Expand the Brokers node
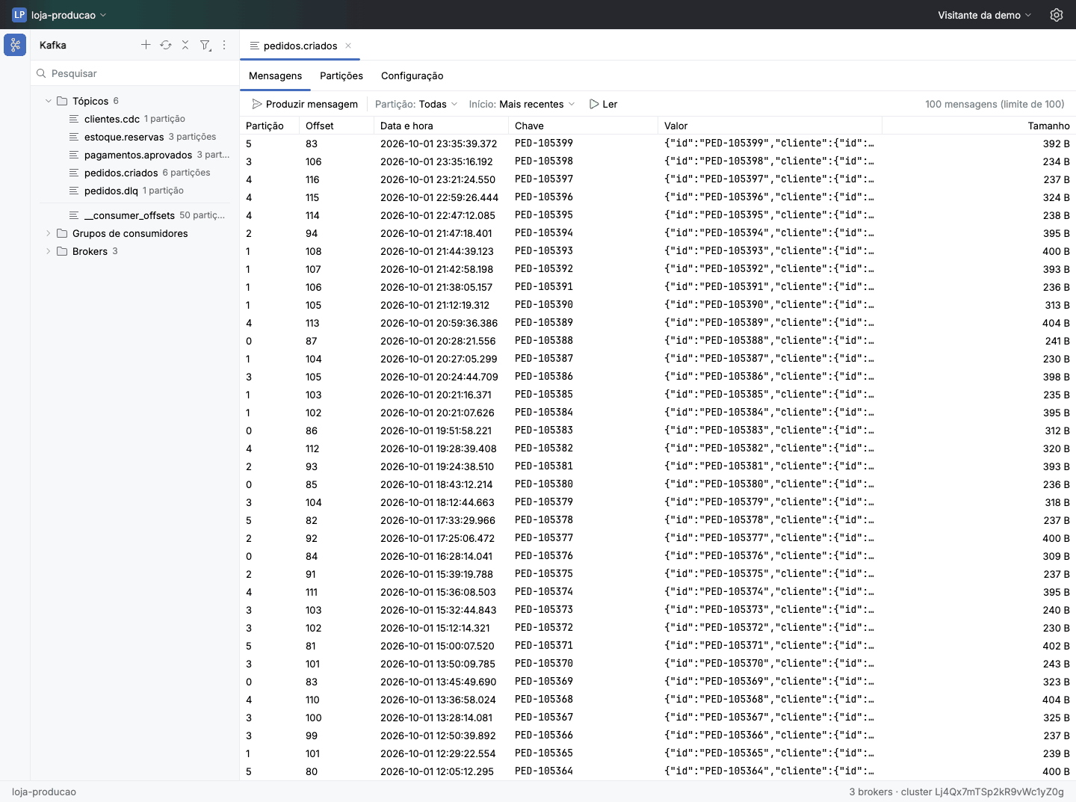The image size is (1076, 802). (49, 251)
